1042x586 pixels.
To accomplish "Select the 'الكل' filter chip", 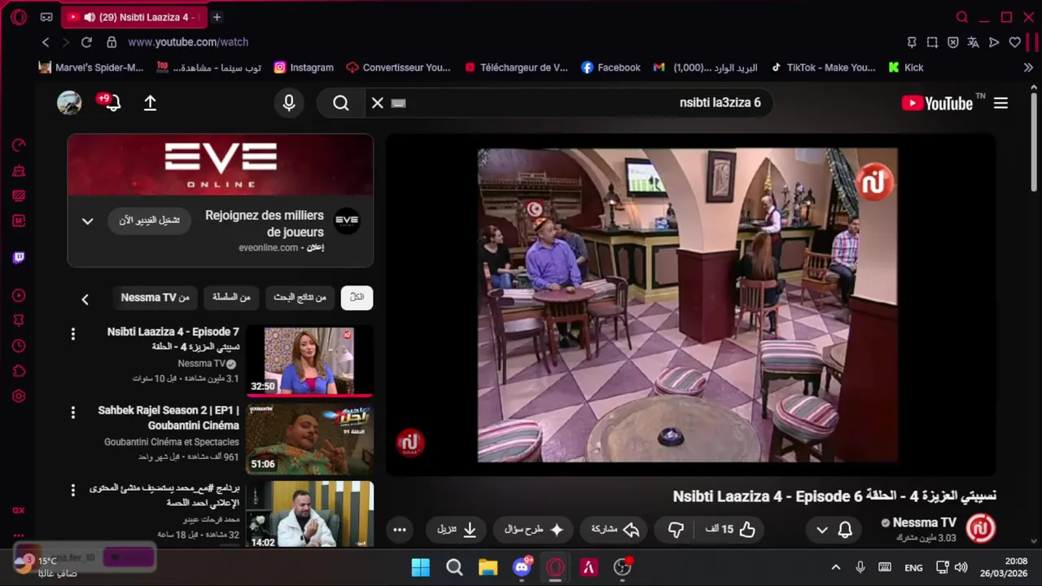I will (357, 298).
